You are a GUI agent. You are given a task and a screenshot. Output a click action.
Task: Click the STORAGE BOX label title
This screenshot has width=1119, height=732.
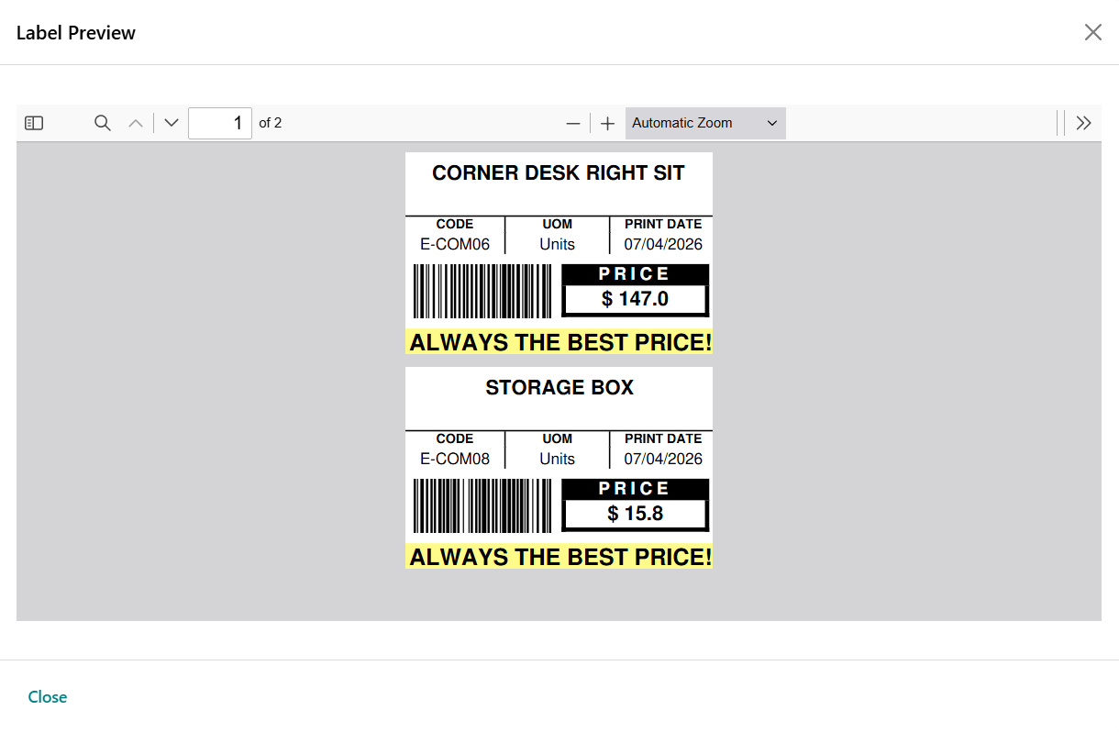click(x=559, y=388)
